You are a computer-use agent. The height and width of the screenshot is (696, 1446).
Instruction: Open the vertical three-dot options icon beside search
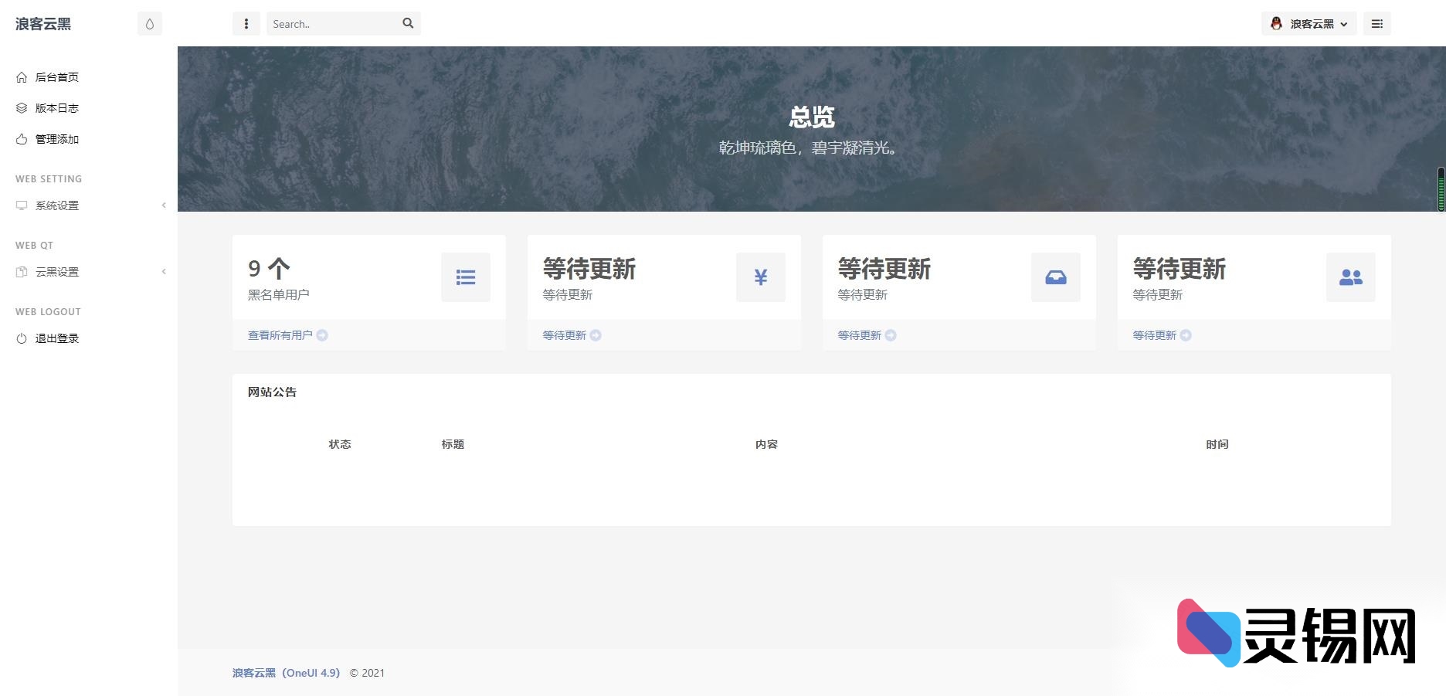(246, 23)
